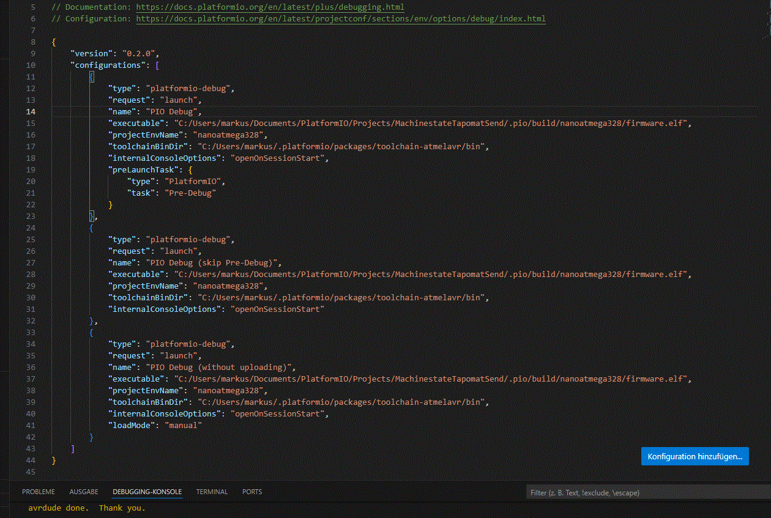Viewport: 771px width, 518px height.
Task: Click the "Pre-Debug" task value on line 21
Action: 190,193
